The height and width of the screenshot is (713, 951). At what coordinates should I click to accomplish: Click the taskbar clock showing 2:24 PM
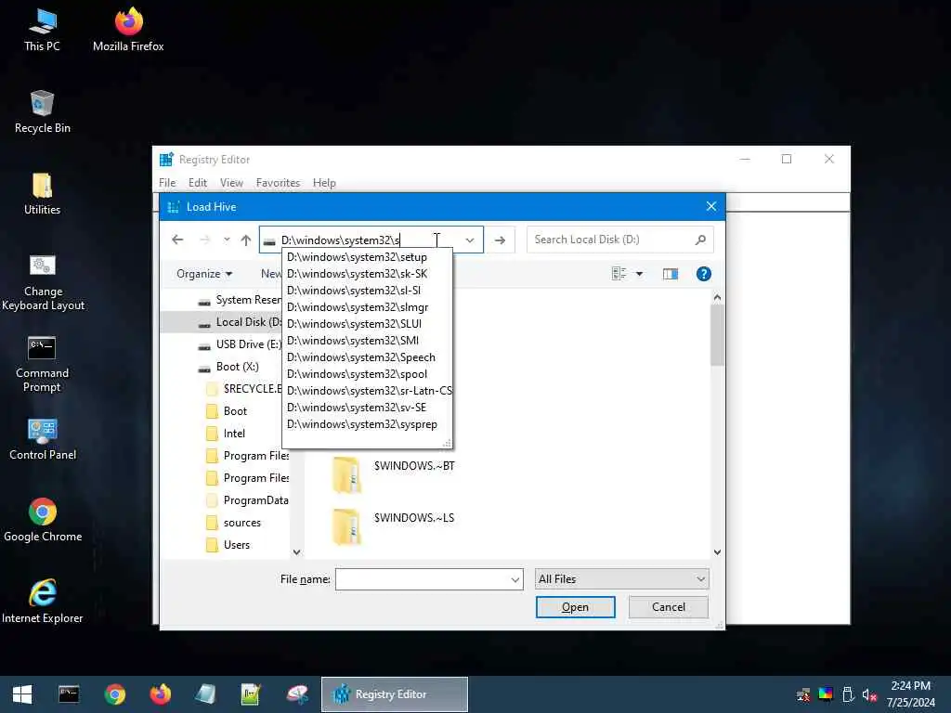tap(910, 694)
